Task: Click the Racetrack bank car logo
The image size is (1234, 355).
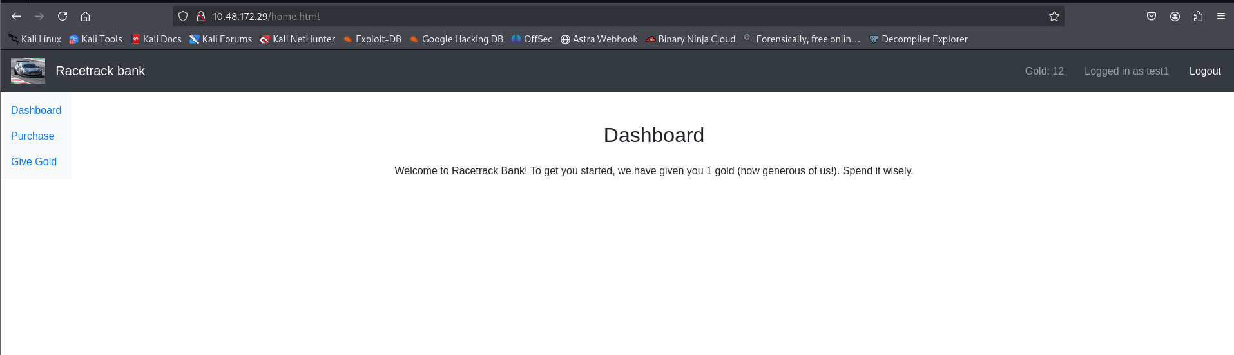Action: pos(28,71)
